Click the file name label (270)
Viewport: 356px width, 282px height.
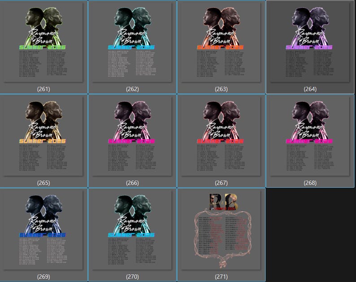coord(132,277)
